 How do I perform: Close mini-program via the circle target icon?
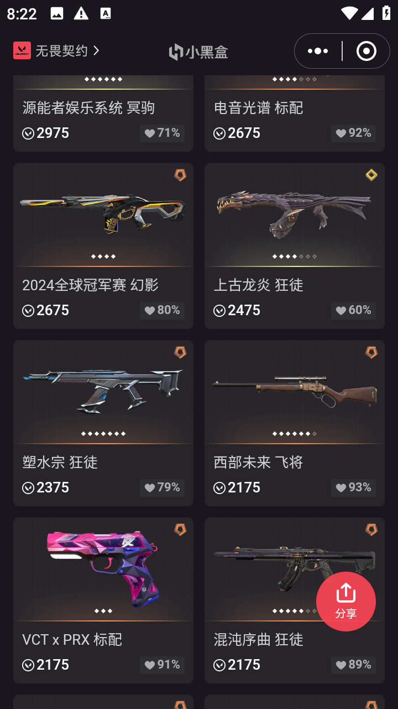click(x=366, y=51)
